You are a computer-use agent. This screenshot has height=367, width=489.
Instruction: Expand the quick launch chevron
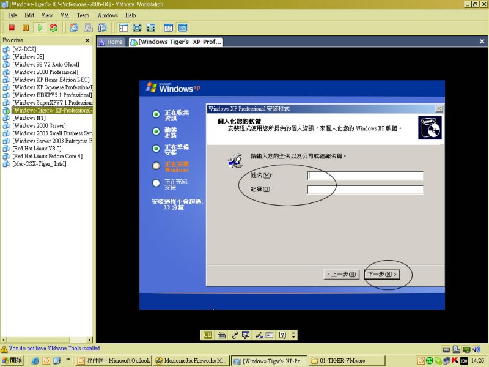[68, 360]
